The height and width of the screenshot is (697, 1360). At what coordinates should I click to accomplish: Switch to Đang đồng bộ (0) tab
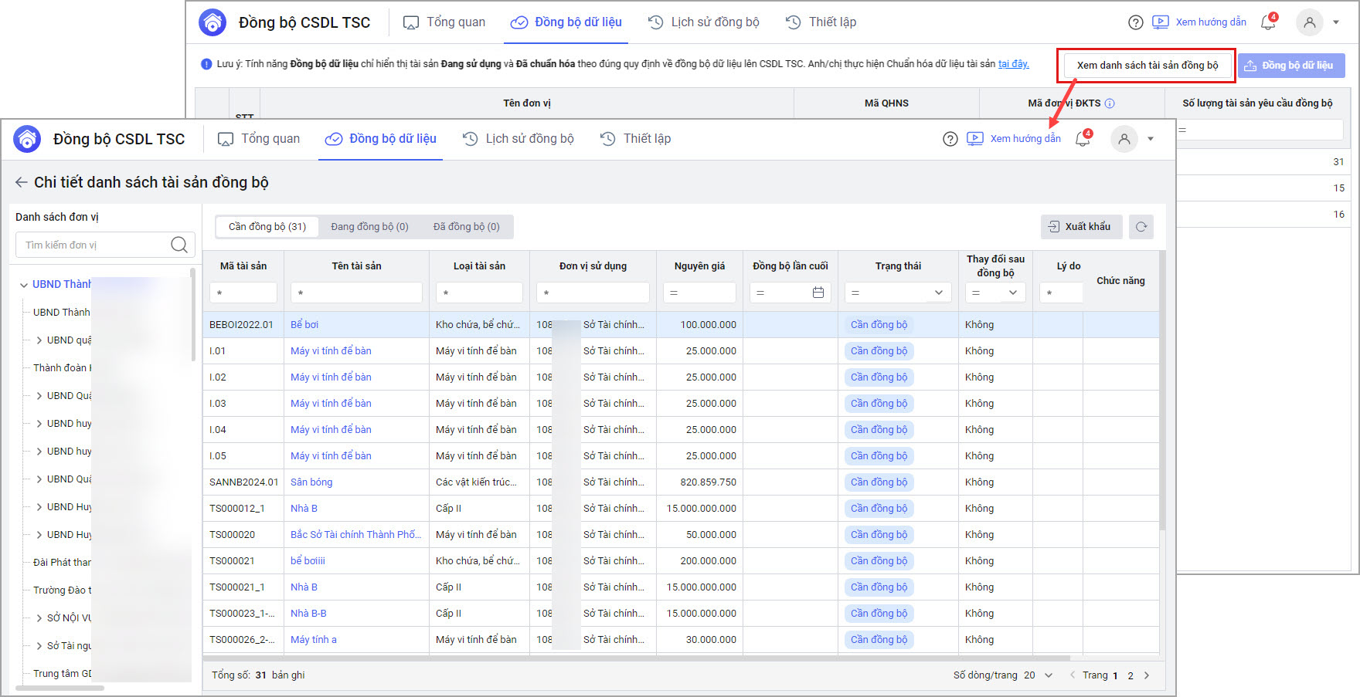(369, 227)
